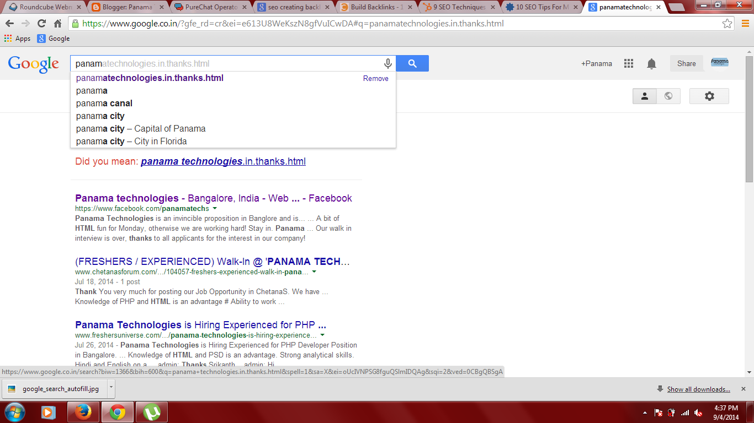Start voice search with the microphone icon
The image size is (754, 423).
click(x=388, y=63)
